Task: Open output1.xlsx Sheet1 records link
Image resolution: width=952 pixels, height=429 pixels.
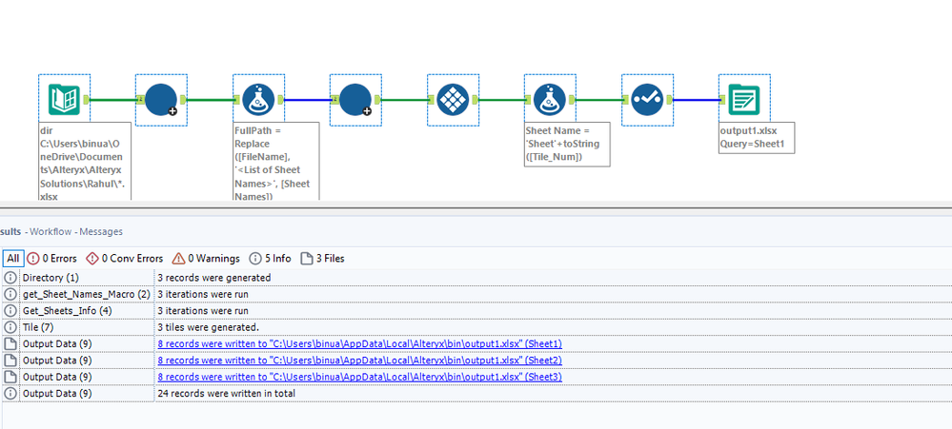Action: click(359, 343)
